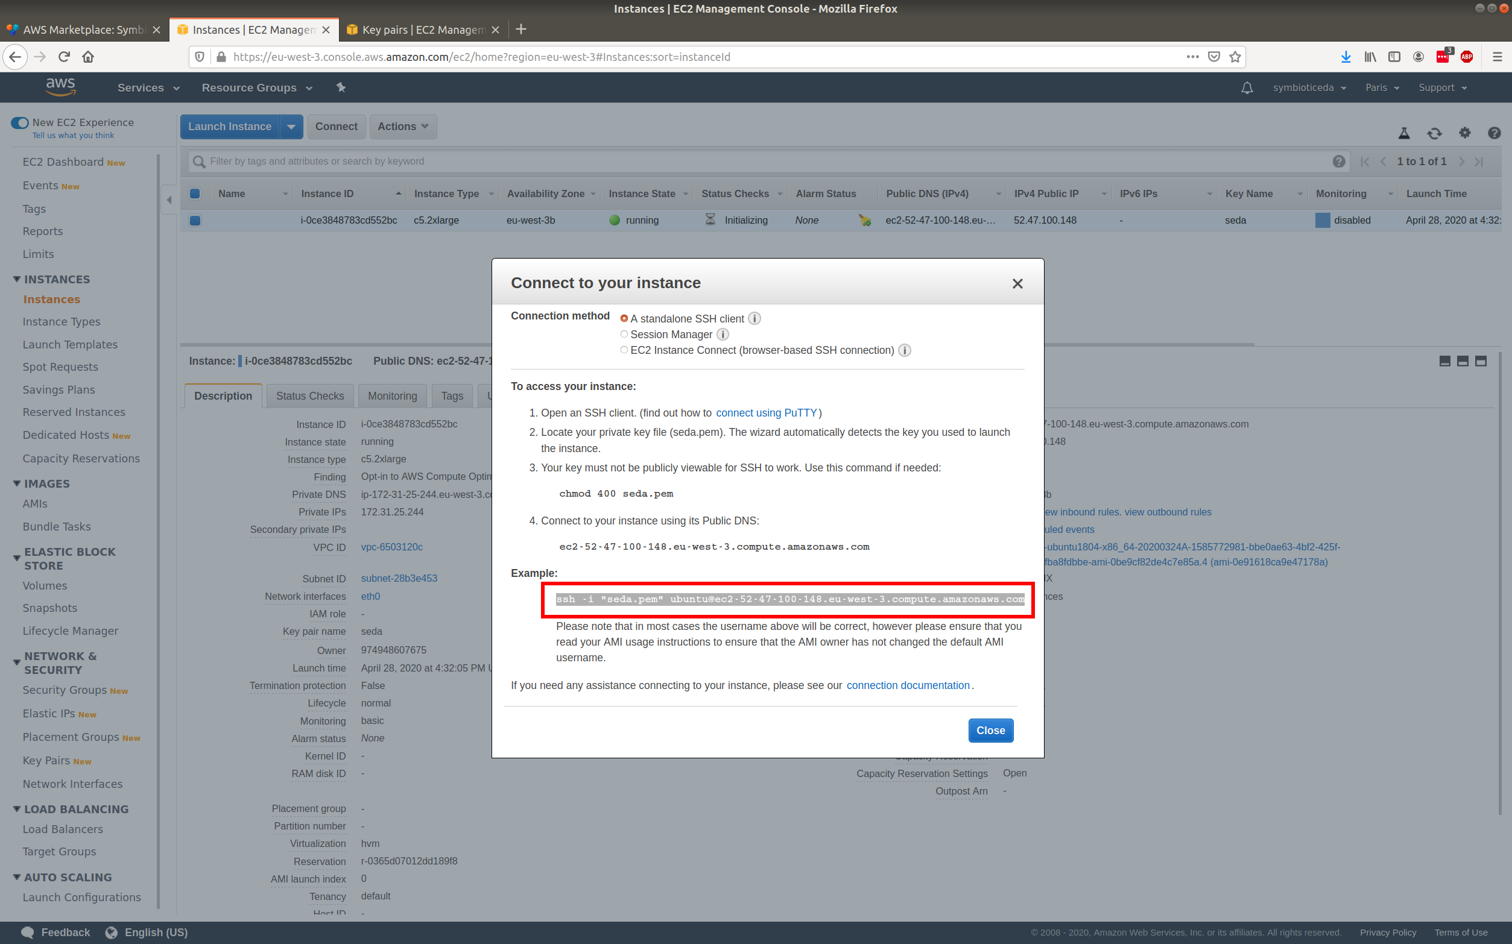Click the Adblock Plus extension icon
The width and height of the screenshot is (1512, 944).
[x=1466, y=57]
